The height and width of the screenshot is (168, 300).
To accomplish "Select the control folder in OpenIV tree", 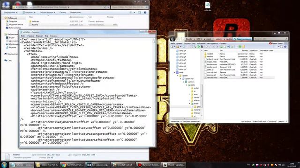I will (195, 98).
